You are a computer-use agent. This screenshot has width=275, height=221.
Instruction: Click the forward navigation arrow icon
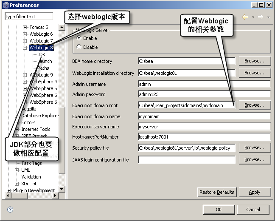pyautogui.click(x=260, y=17)
